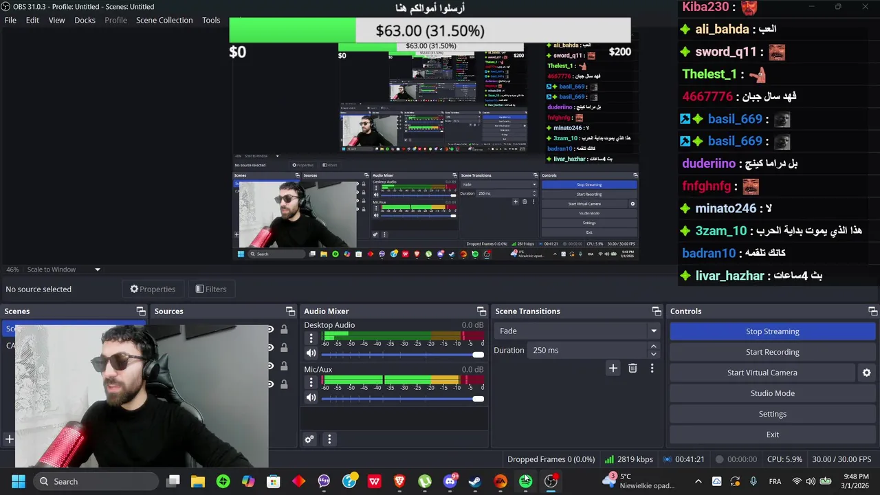Open File Explorer from taskbar

click(198, 481)
